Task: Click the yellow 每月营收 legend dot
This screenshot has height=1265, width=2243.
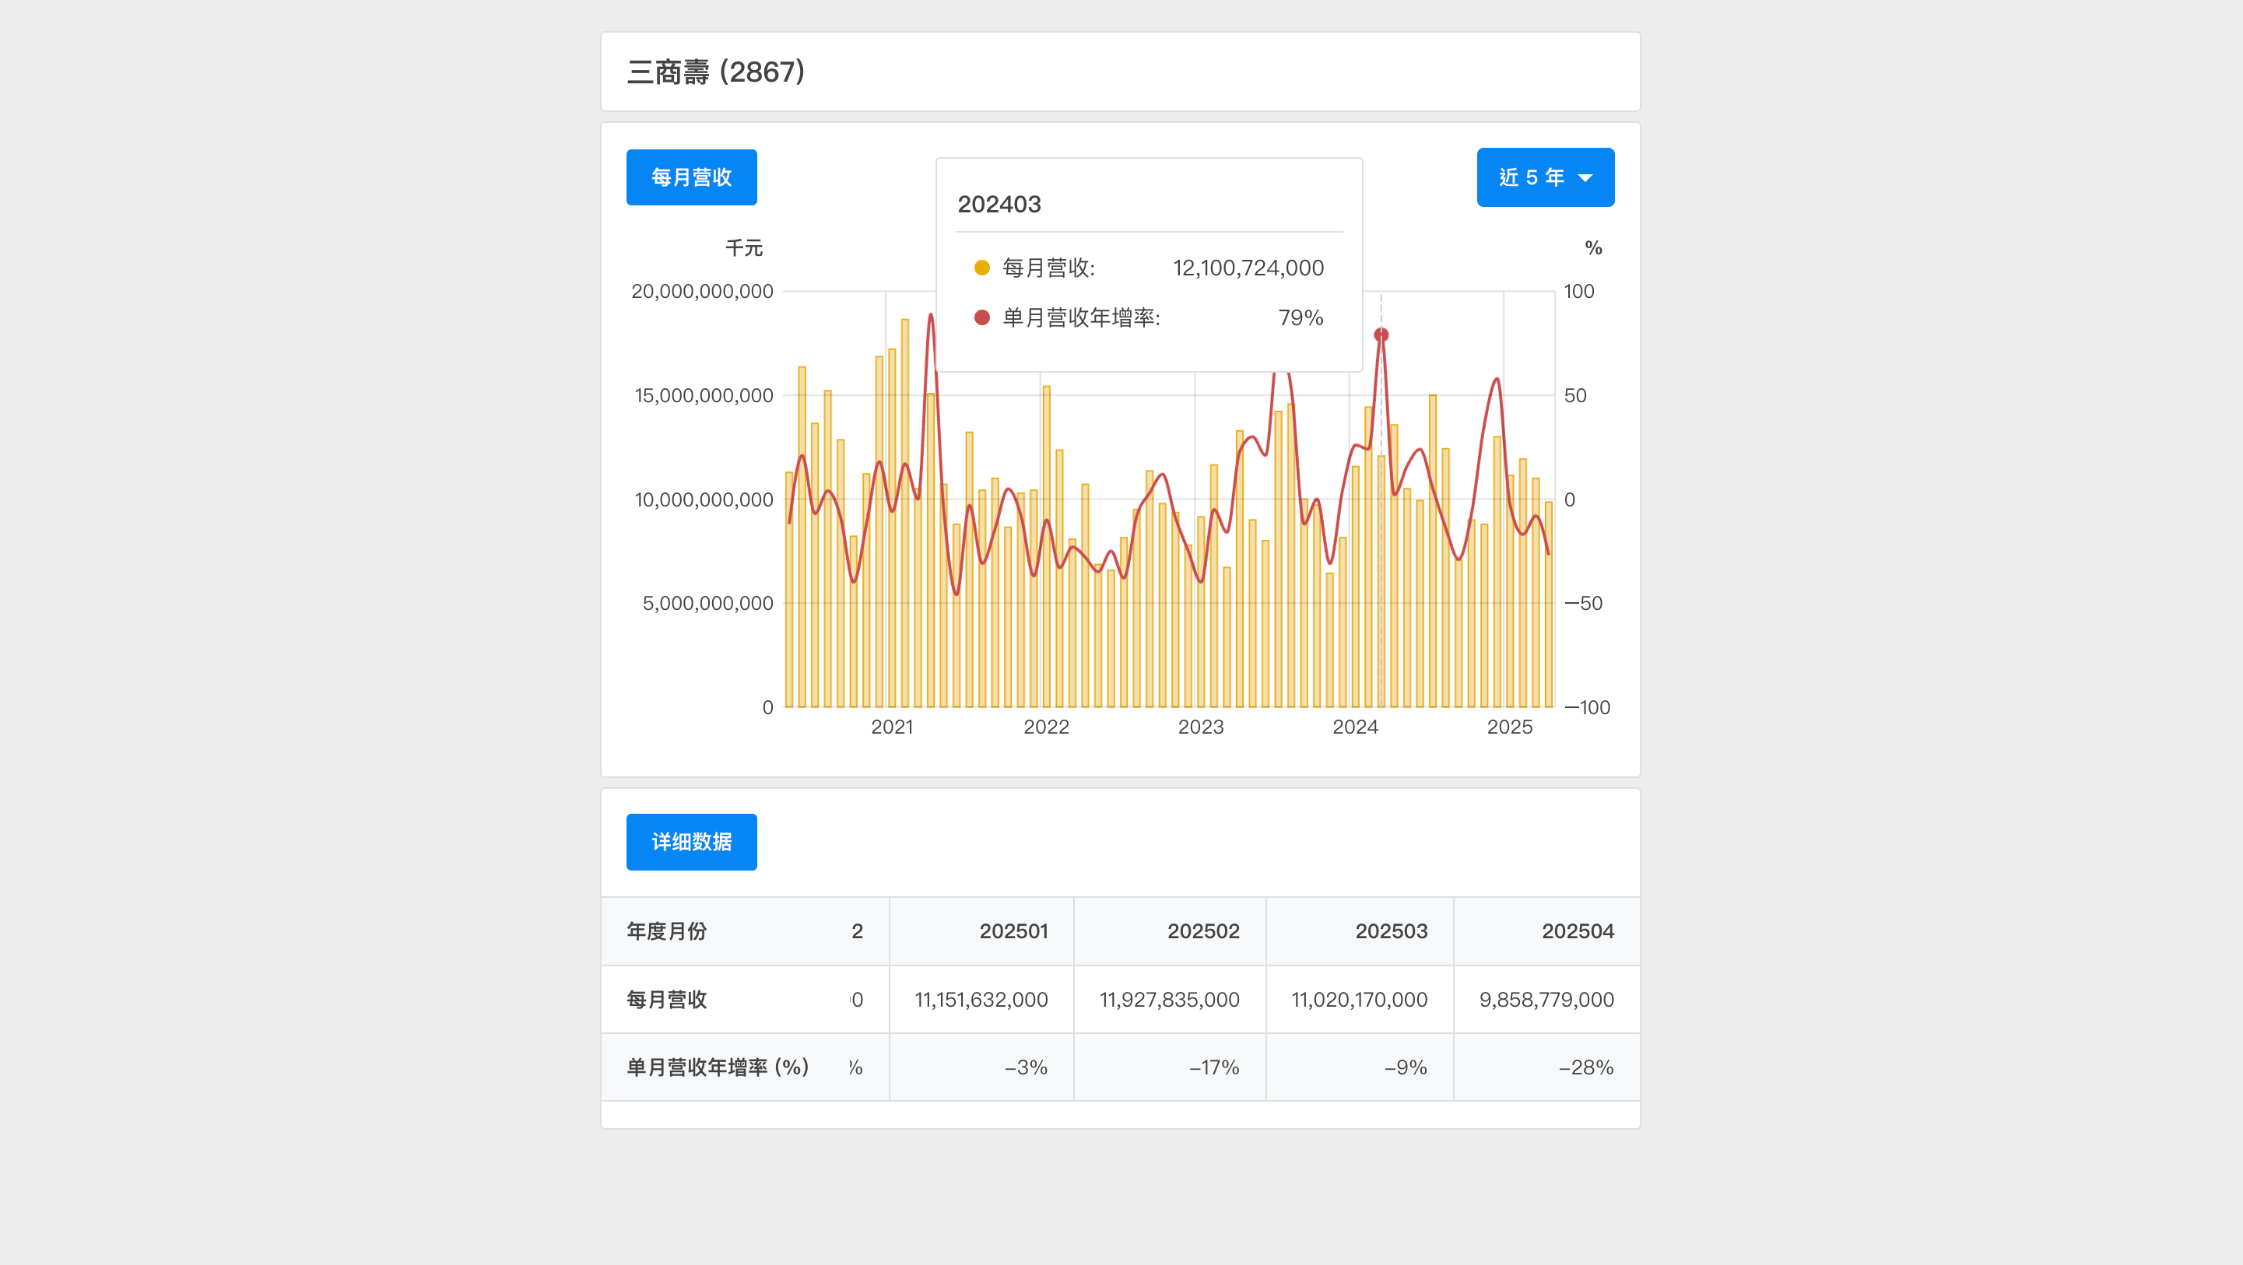Action: [x=982, y=268]
